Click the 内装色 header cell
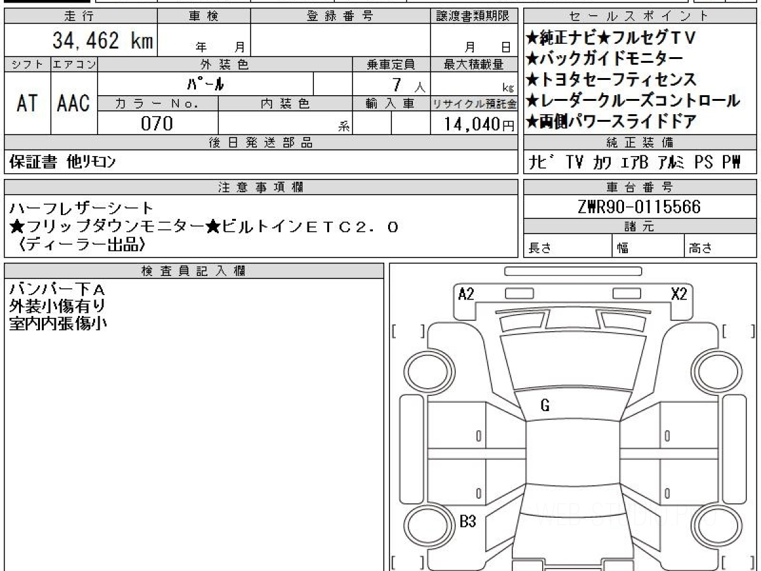Viewport: 761px width, 571px height. click(285, 103)
